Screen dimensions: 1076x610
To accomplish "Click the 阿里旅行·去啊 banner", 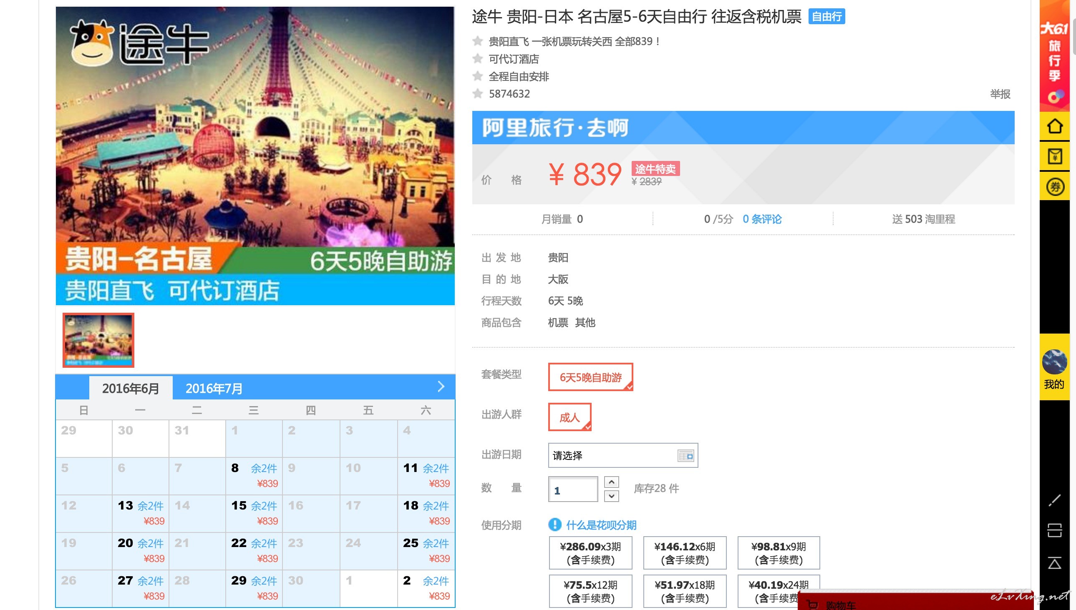I will click(x=743, y=128).
